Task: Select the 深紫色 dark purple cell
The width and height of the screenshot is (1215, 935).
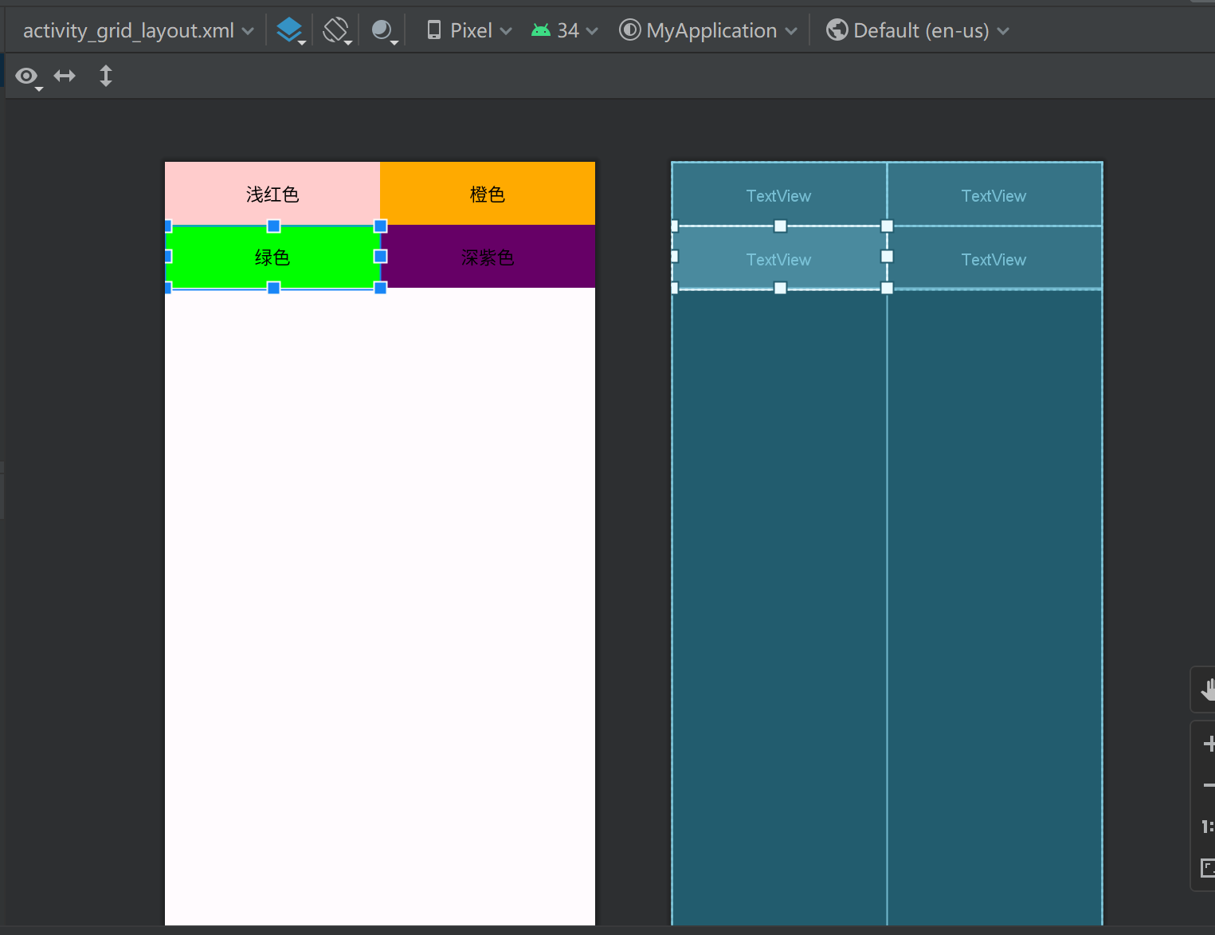Action: [x=488, y=257]
